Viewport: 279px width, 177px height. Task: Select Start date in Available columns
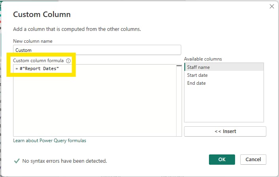[x=224, y=75]
